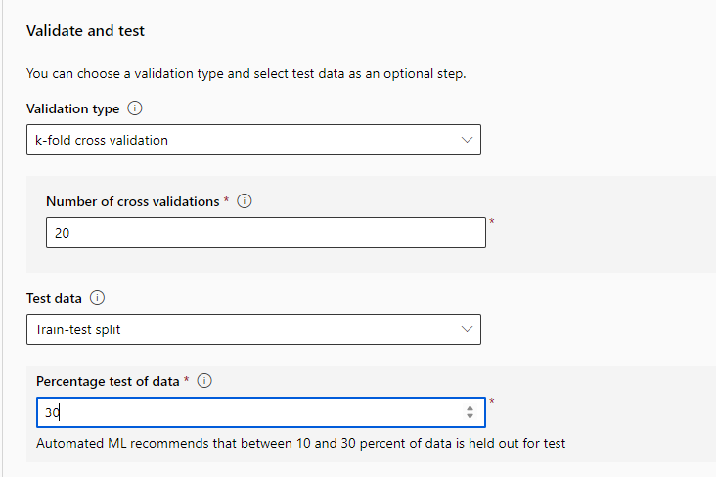Expand the Validation type chevron arrow

[467, 140]
